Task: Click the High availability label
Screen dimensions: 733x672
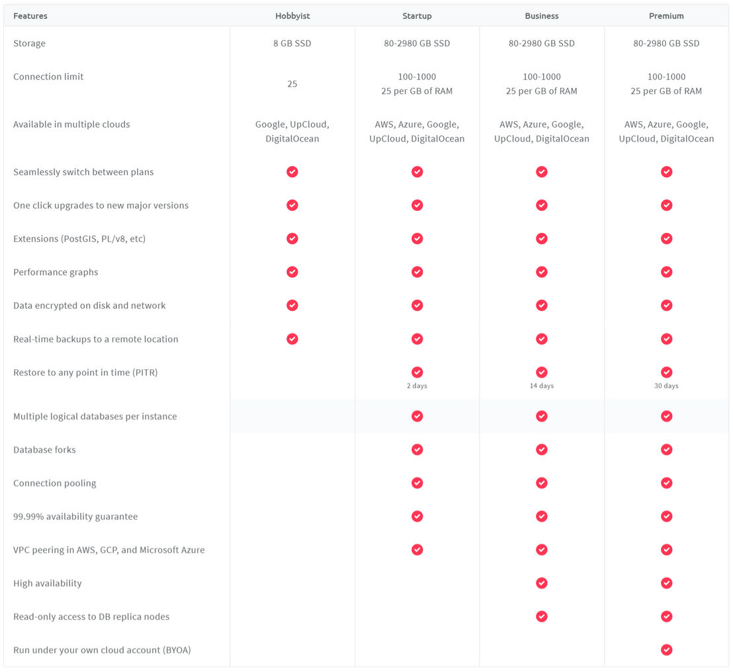Action: 47,583
